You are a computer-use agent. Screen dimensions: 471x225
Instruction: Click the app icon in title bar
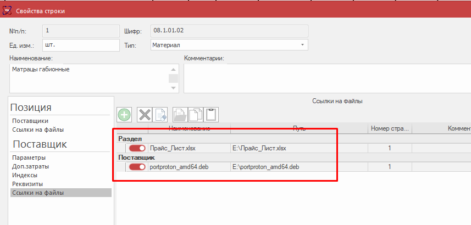coord(7,10)
